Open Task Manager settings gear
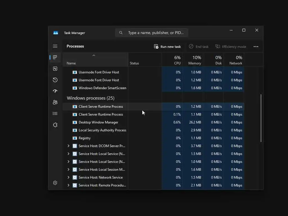Screen dimensions: 288x216 click(x=55, y=183)
